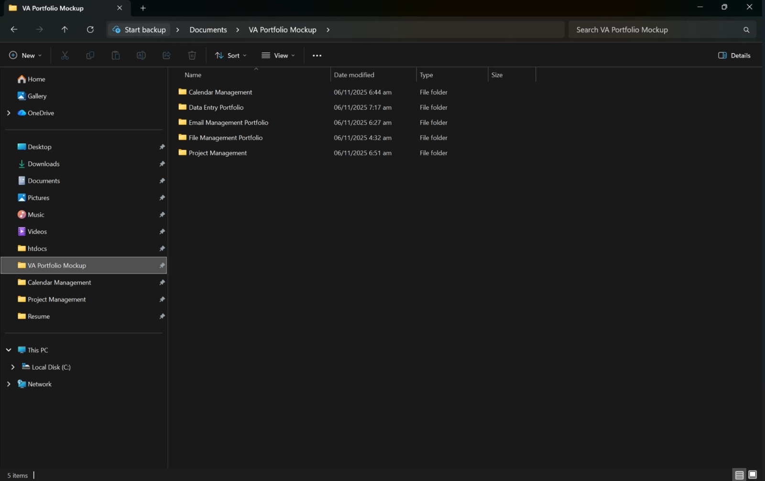
Task: Open the See more three-dots menu
Action: pyautogui.click(x=317, y=55)
